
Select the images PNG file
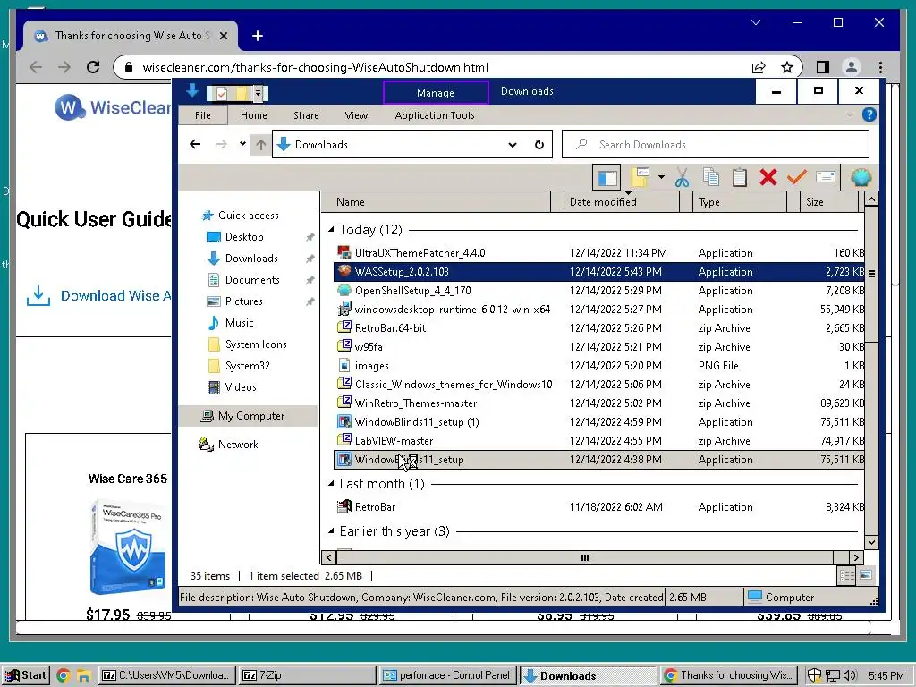[x=598, y=366]
